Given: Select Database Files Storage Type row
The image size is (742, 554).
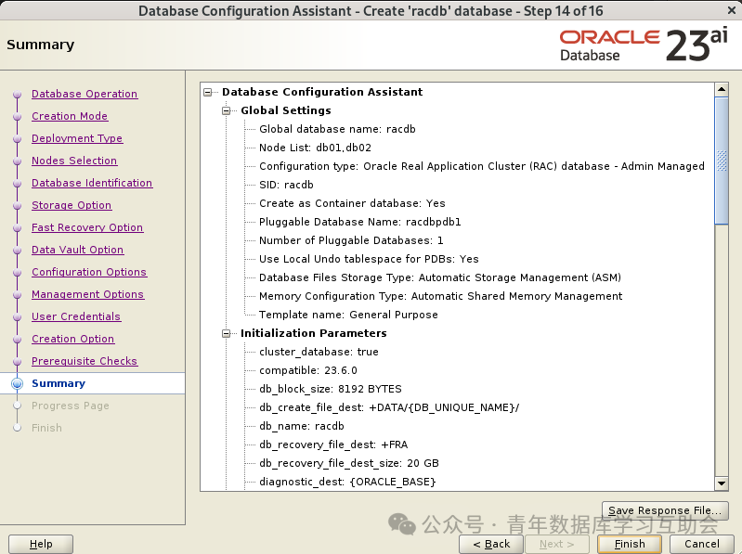Looking at the screenshot, I should [440, 277].
